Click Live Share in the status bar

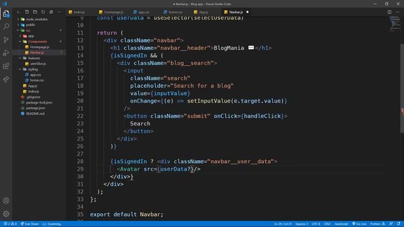tap(30, 224)
